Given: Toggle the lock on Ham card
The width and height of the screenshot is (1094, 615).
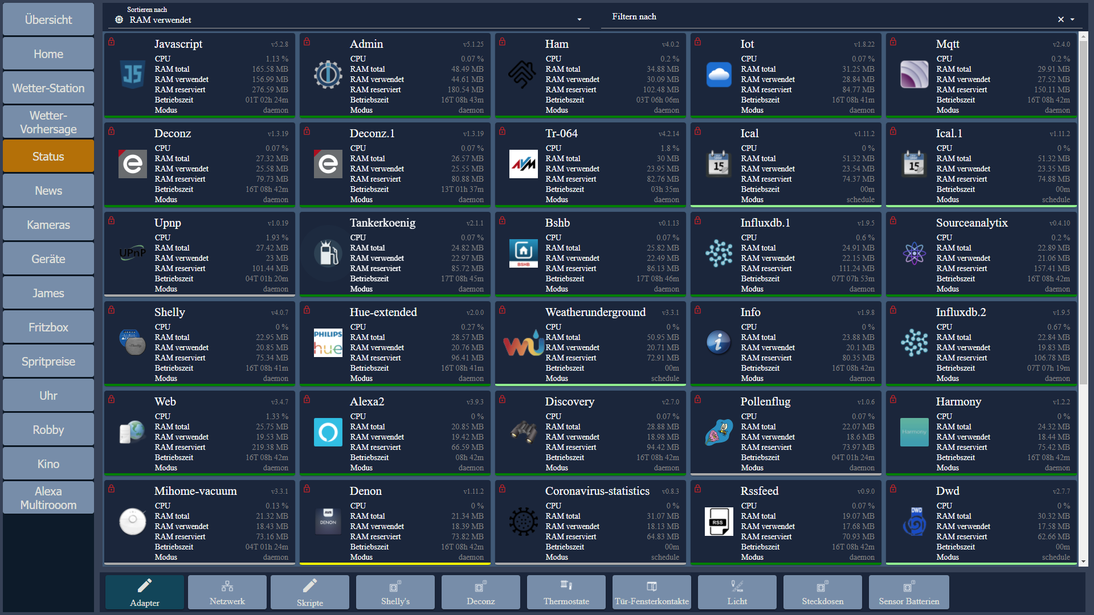Looking at the screenshot, I should [x=503, y=42].
